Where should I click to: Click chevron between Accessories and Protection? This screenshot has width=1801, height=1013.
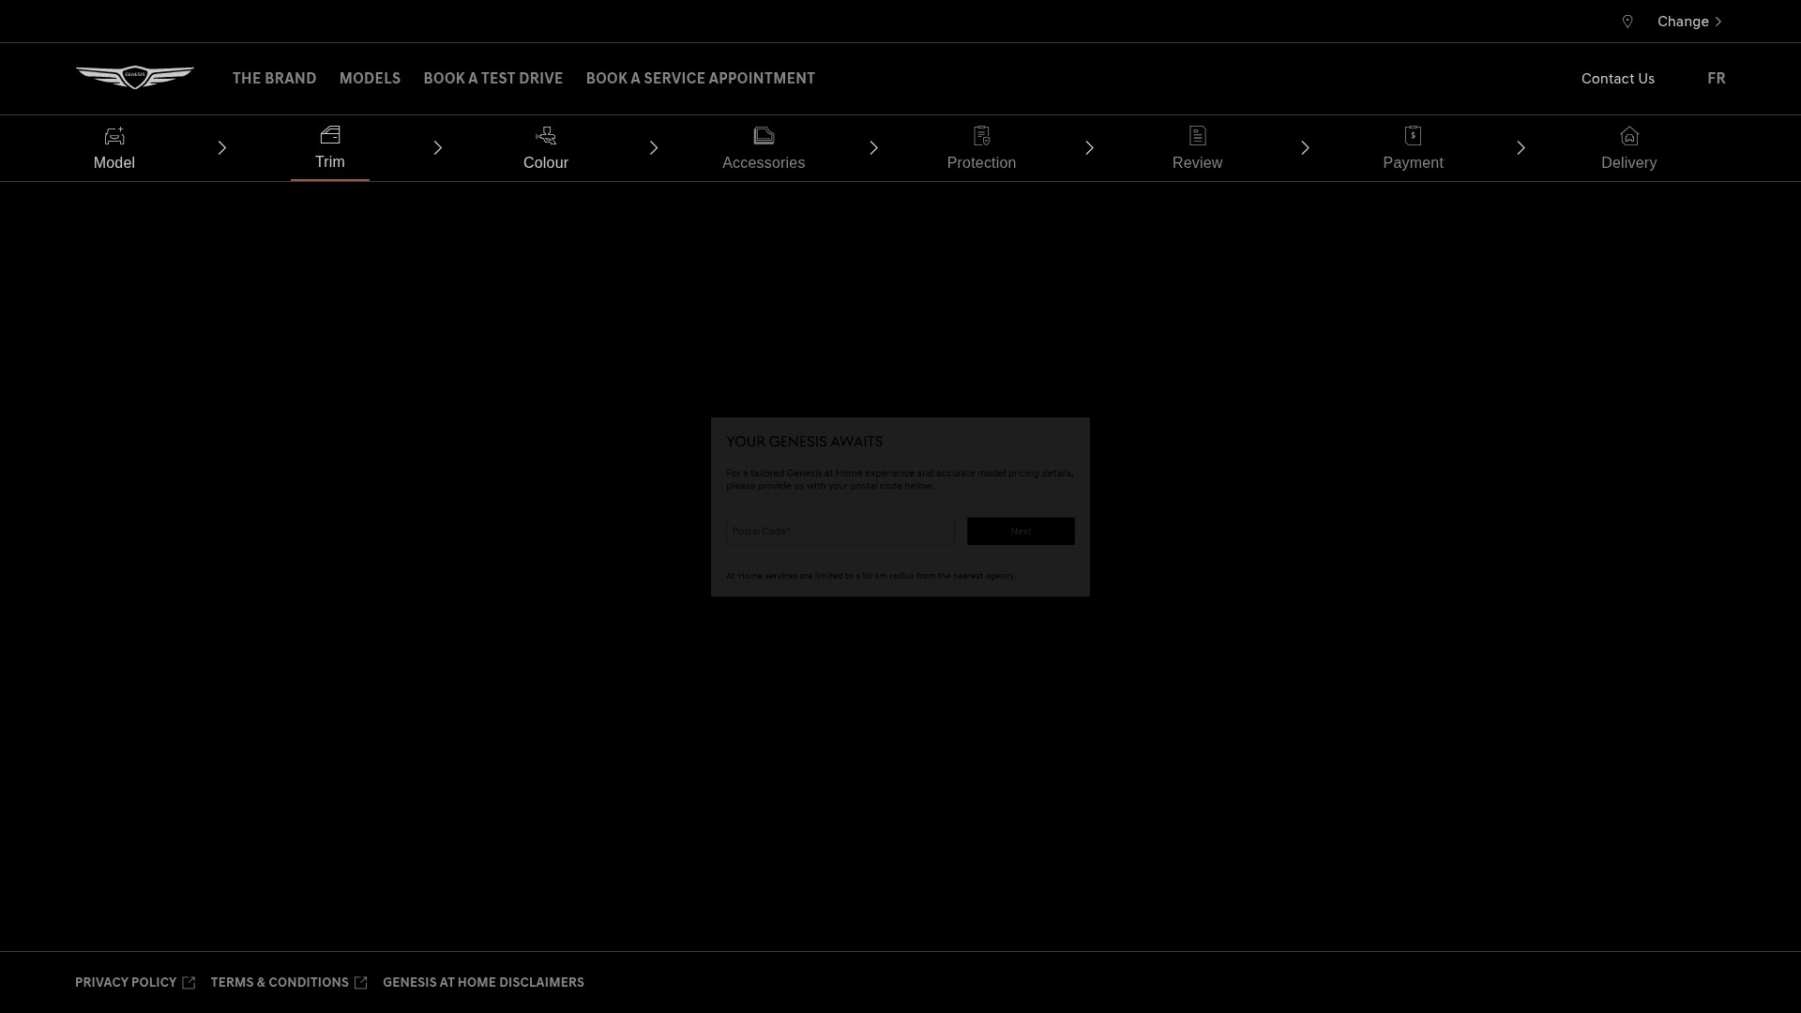point(873,148)
